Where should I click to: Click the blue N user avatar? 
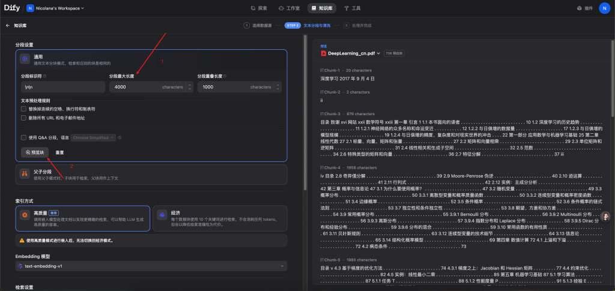click(603, 8)
